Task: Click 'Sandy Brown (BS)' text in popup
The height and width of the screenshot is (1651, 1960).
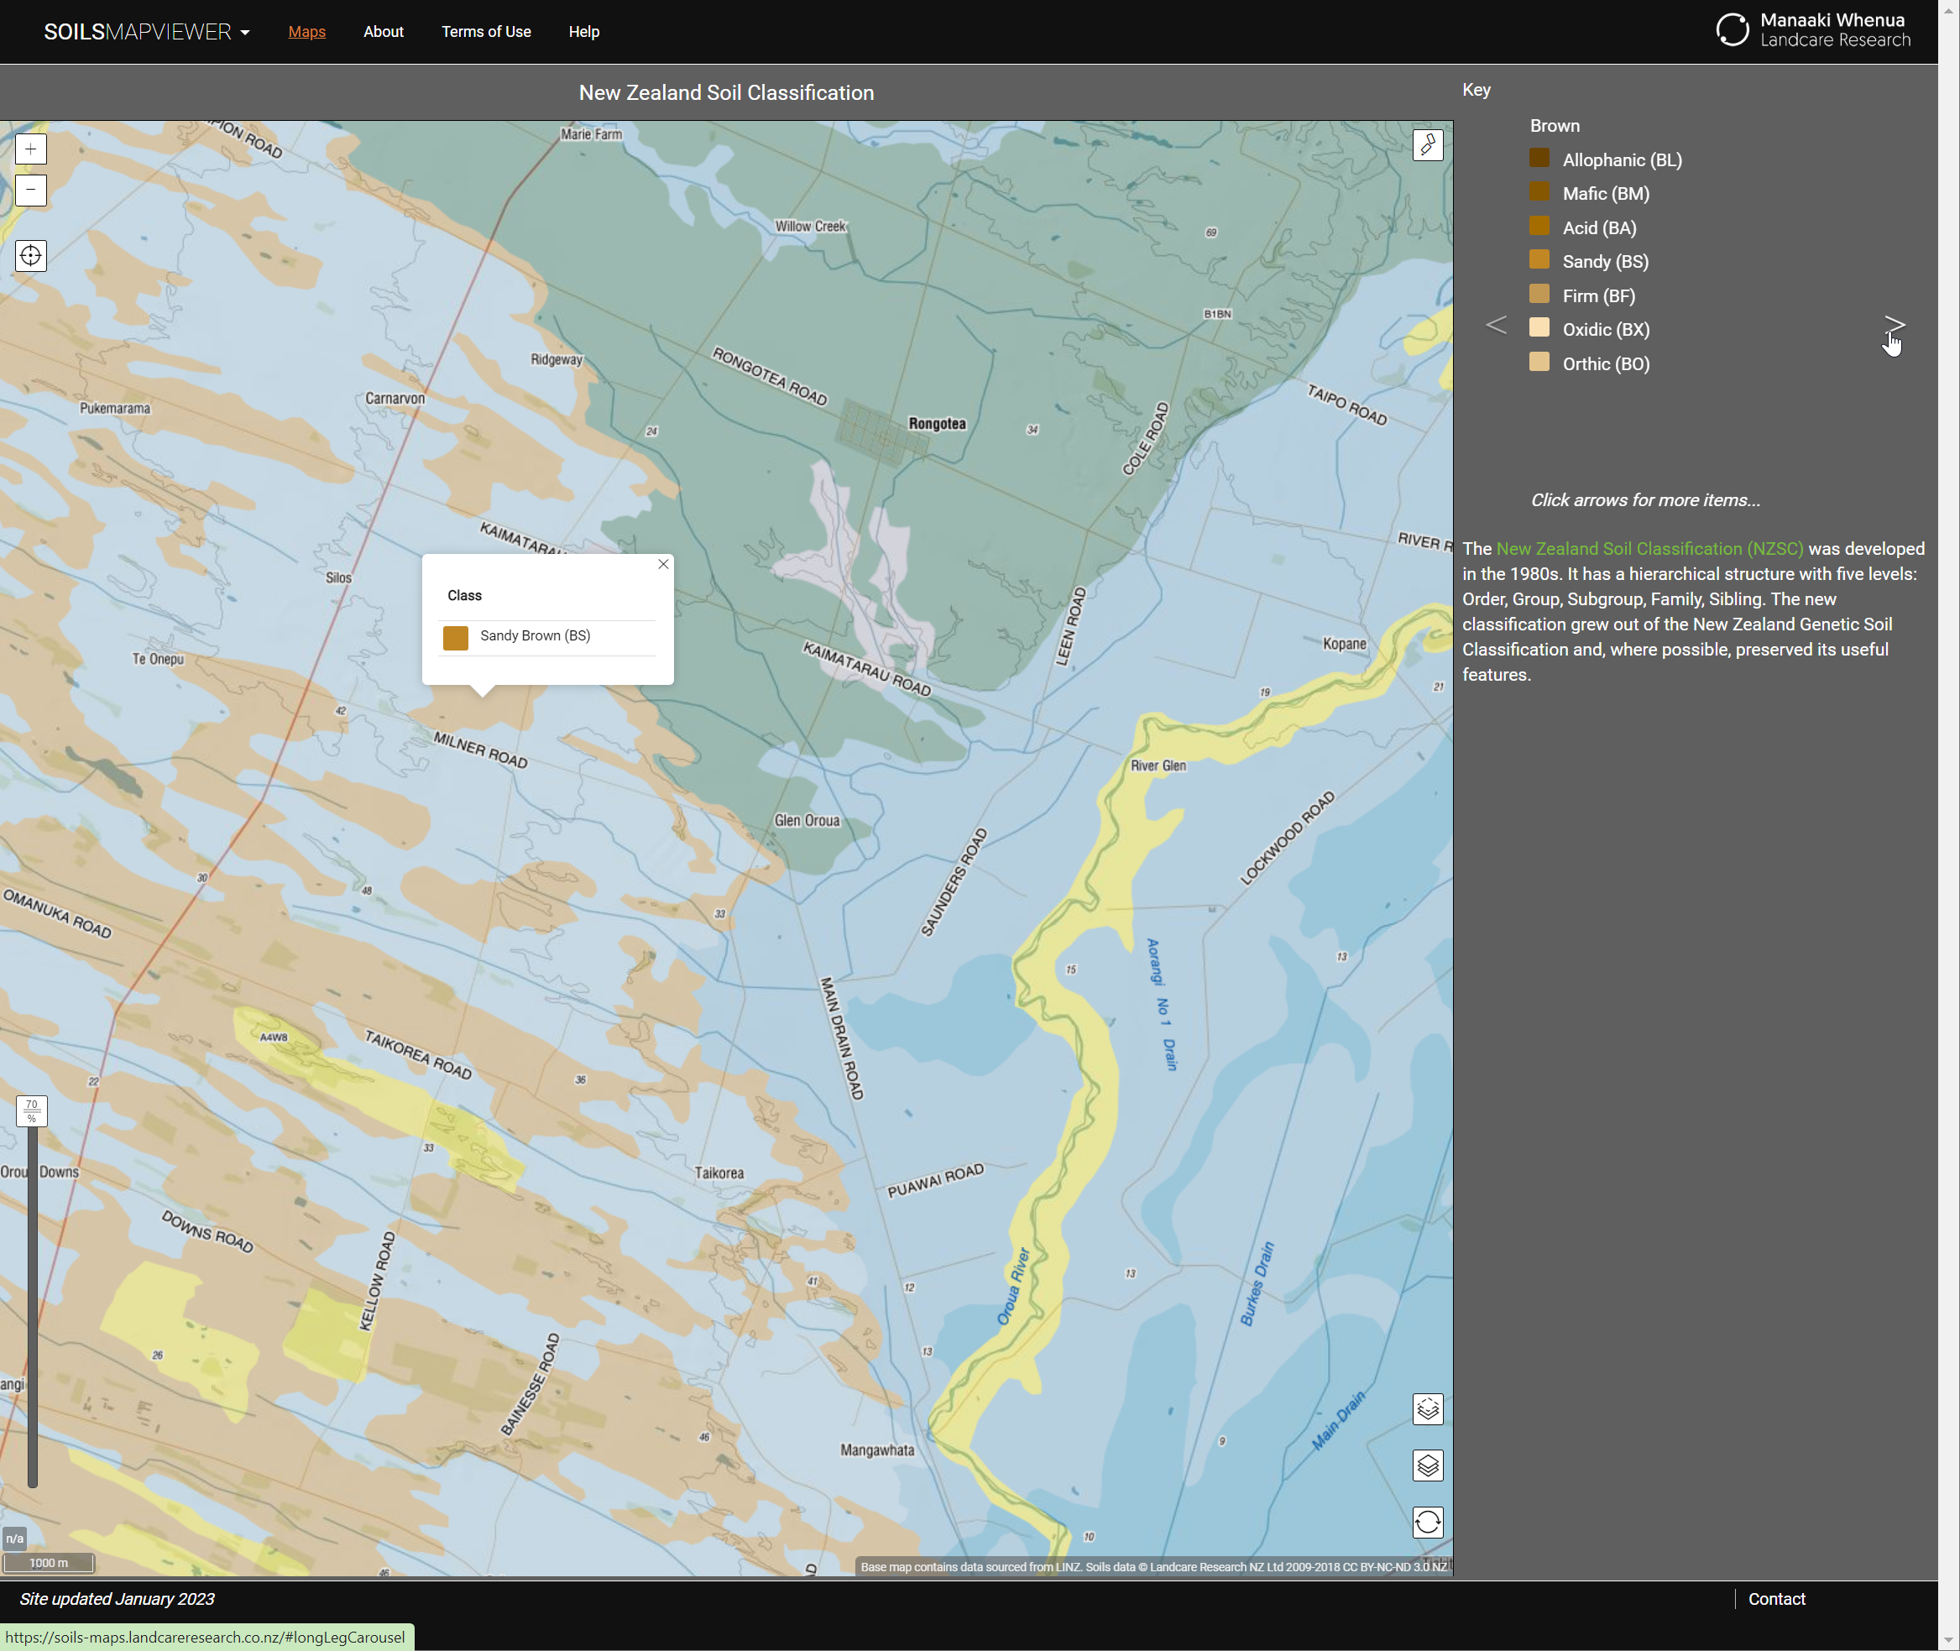Action: click(x=536, y=635)
